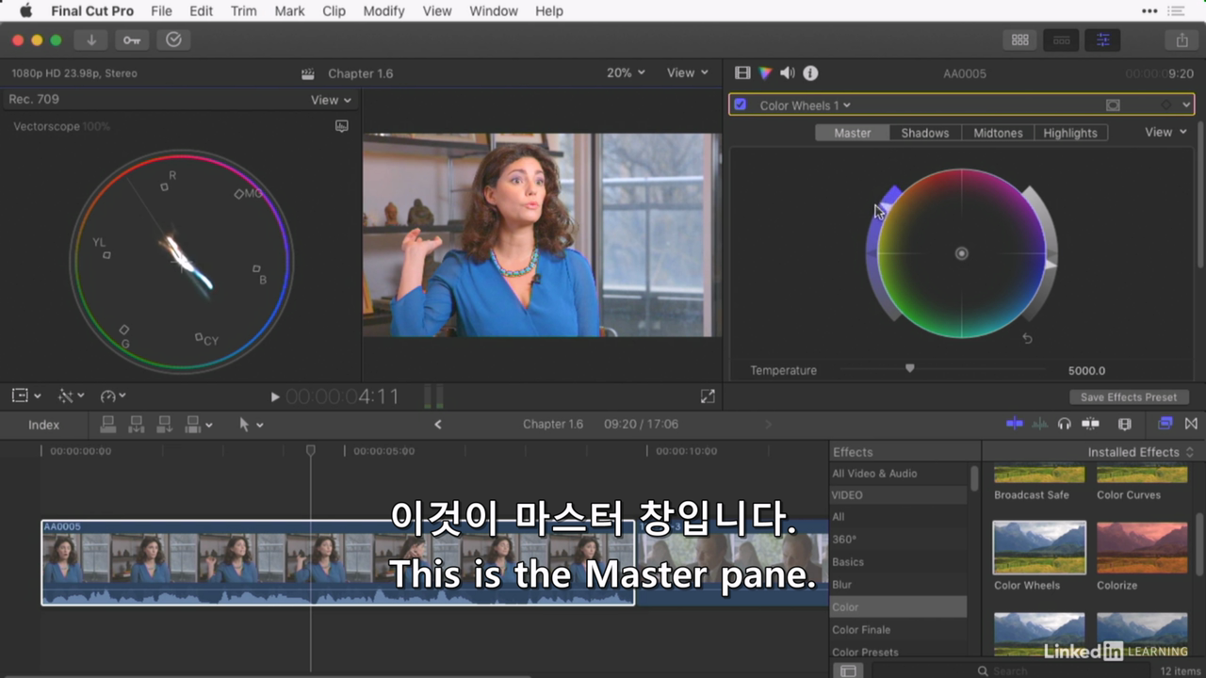Show the Transitions browser icon

(1191, 424)
